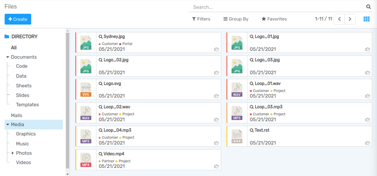This screenshot has width=377, height=176.
Task: Click the sidebar scrollbar up arrow
Action: (68, 31)
